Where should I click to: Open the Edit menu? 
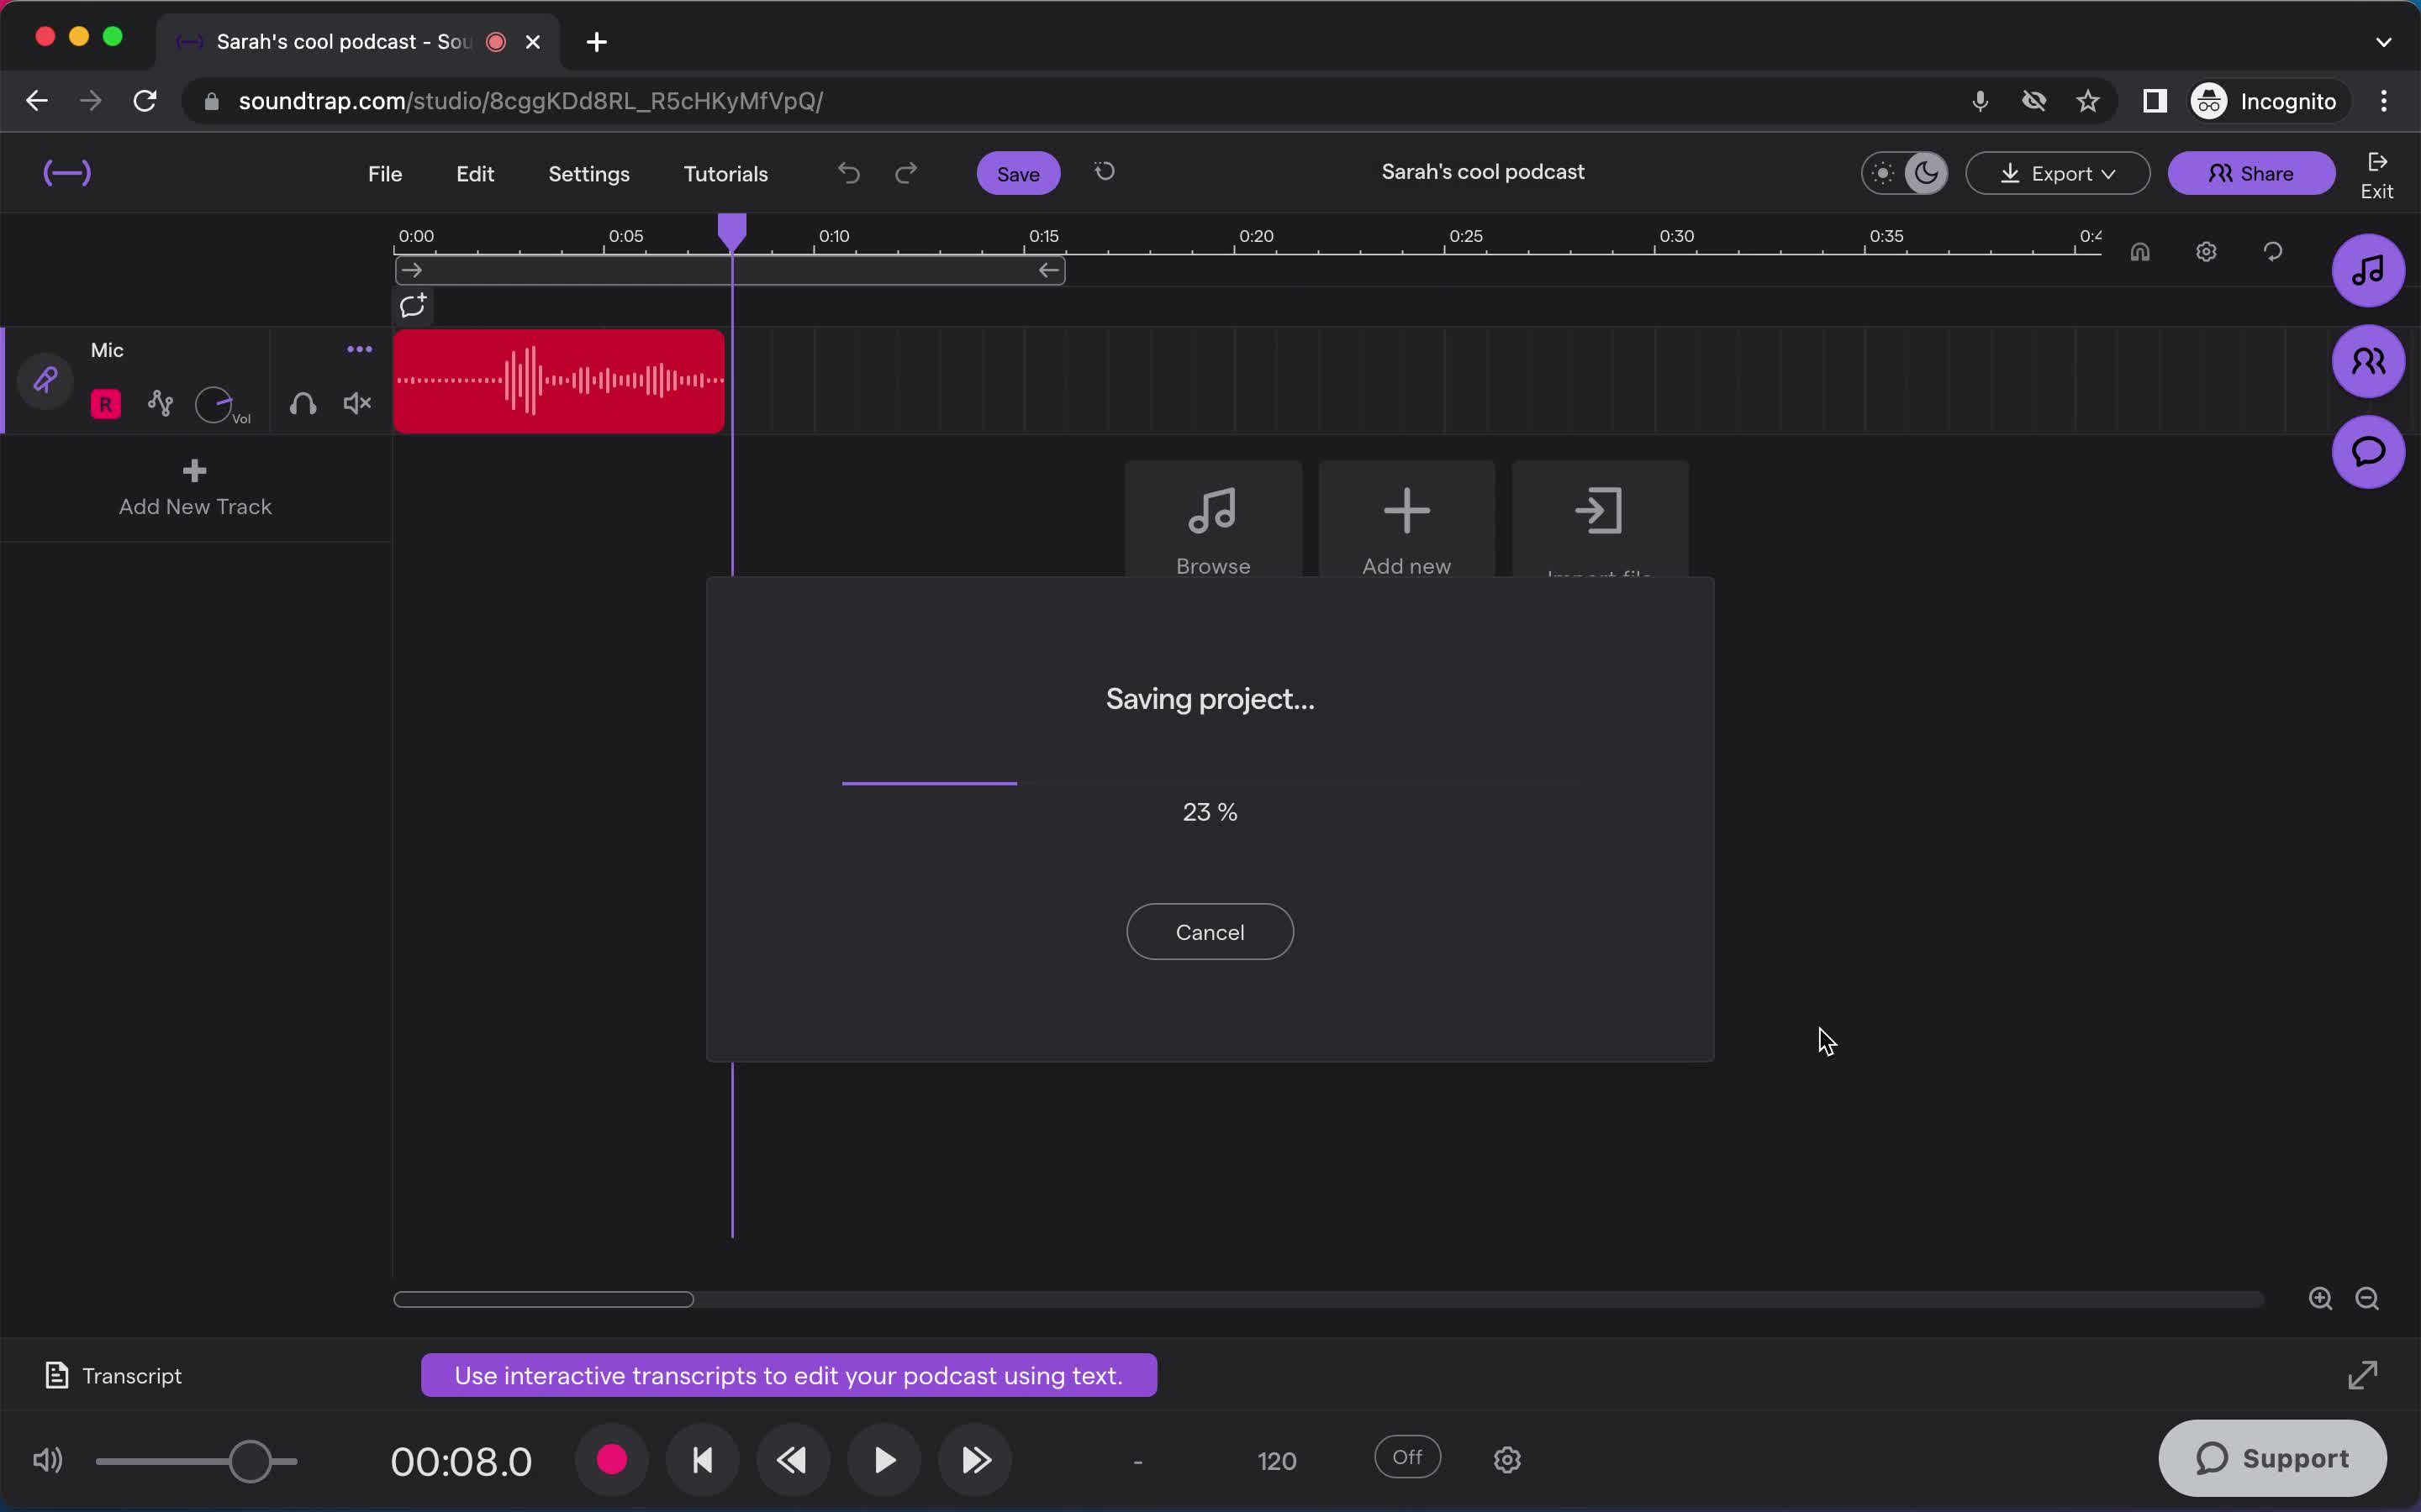tap(476, 174)
